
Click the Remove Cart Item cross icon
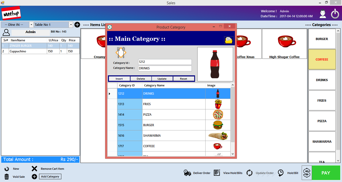click(x=34, y=168)
